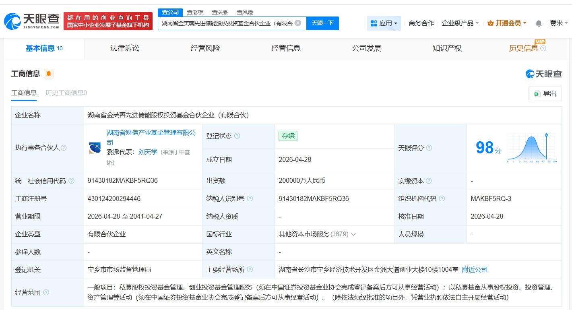Click help icon next to 主要经营场所
This screenshot has width=572, height=310.
[x=250, y=269]
